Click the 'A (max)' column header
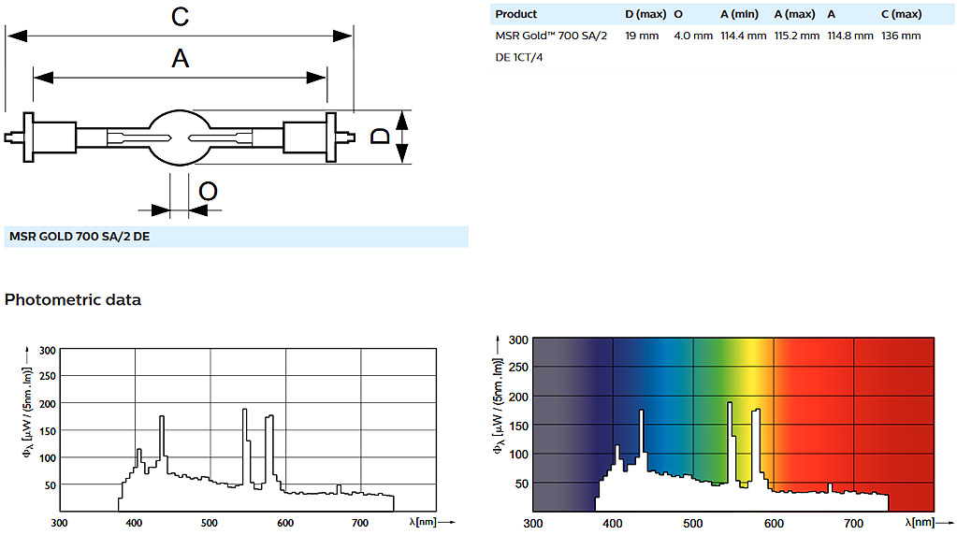The width and height of the screenshot is (957, 535). pyautogui.click(x=794, y=14)
